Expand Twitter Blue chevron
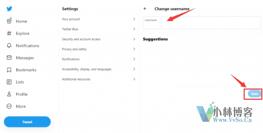Viewport: 263px width, 133px height. click(x=134, y=29)
